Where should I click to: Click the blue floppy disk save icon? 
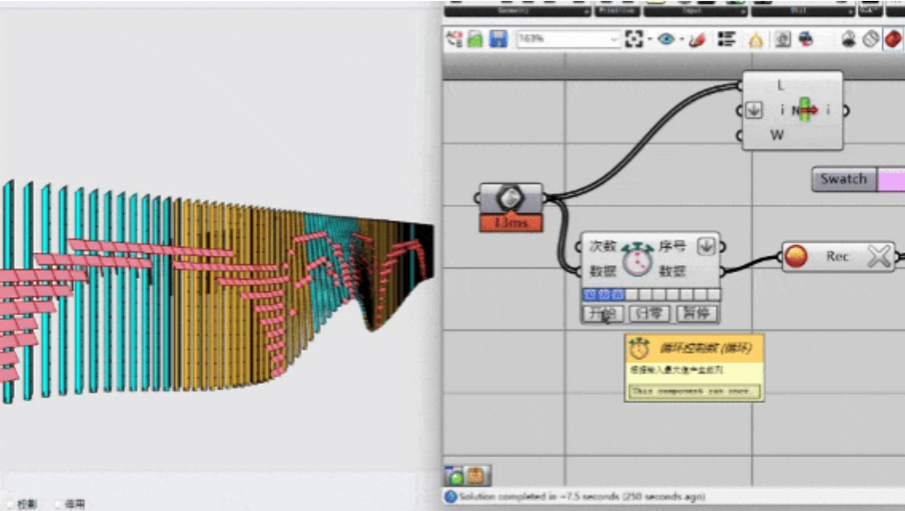pos(499,39)
